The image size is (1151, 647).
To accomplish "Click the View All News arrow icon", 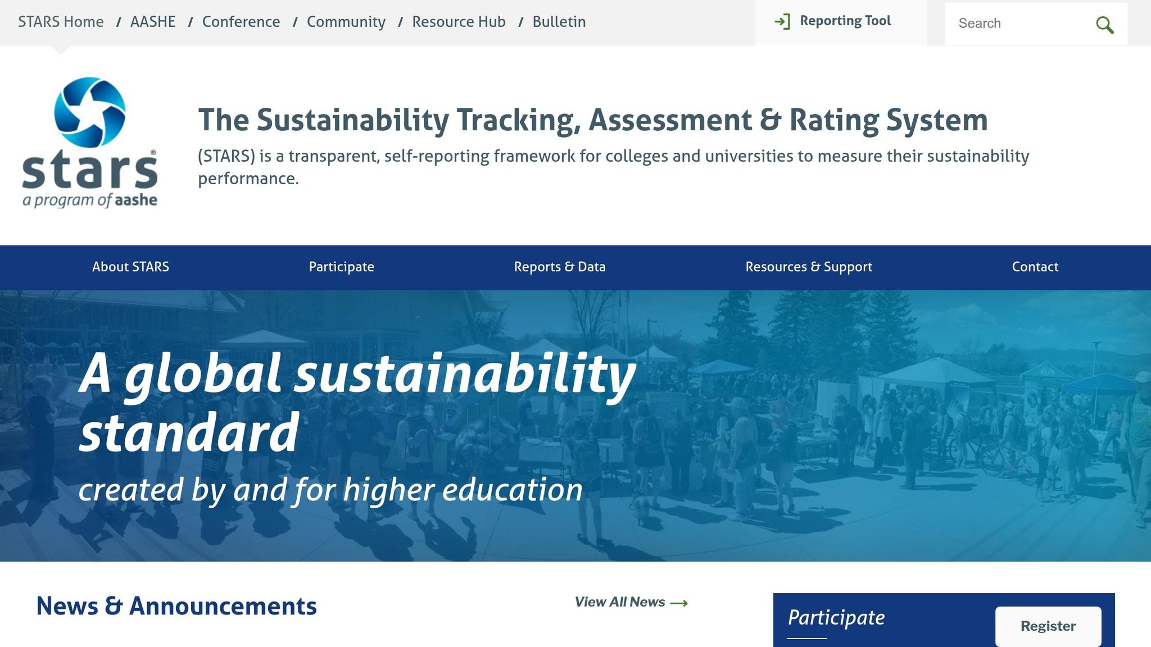I will point(679,603).
